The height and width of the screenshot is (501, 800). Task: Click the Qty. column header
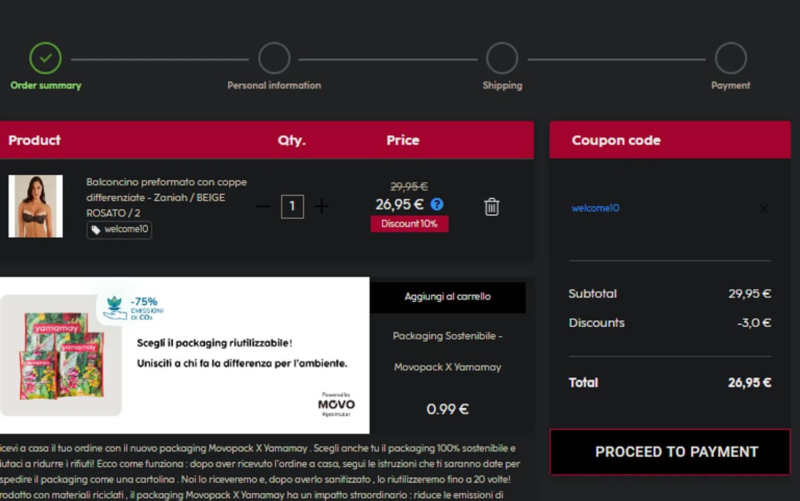[292, 141]
